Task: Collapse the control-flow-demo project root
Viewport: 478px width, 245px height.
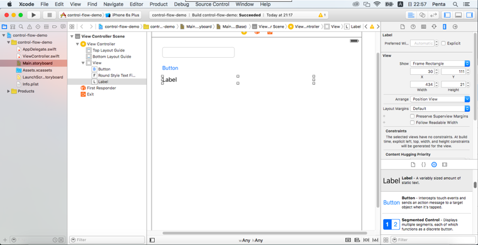Action: (x=4, y=35)
